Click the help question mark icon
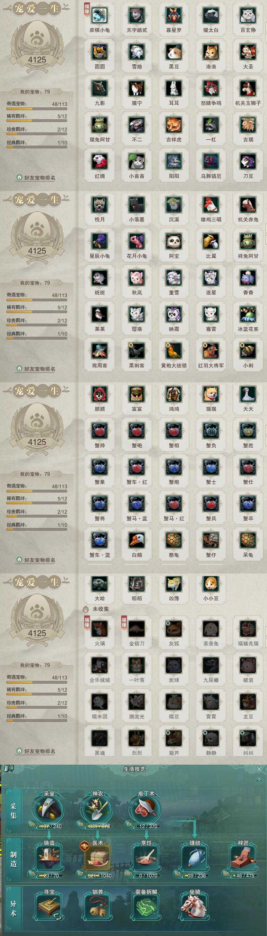Screen dimensions: 267x936 click(259, 781)
